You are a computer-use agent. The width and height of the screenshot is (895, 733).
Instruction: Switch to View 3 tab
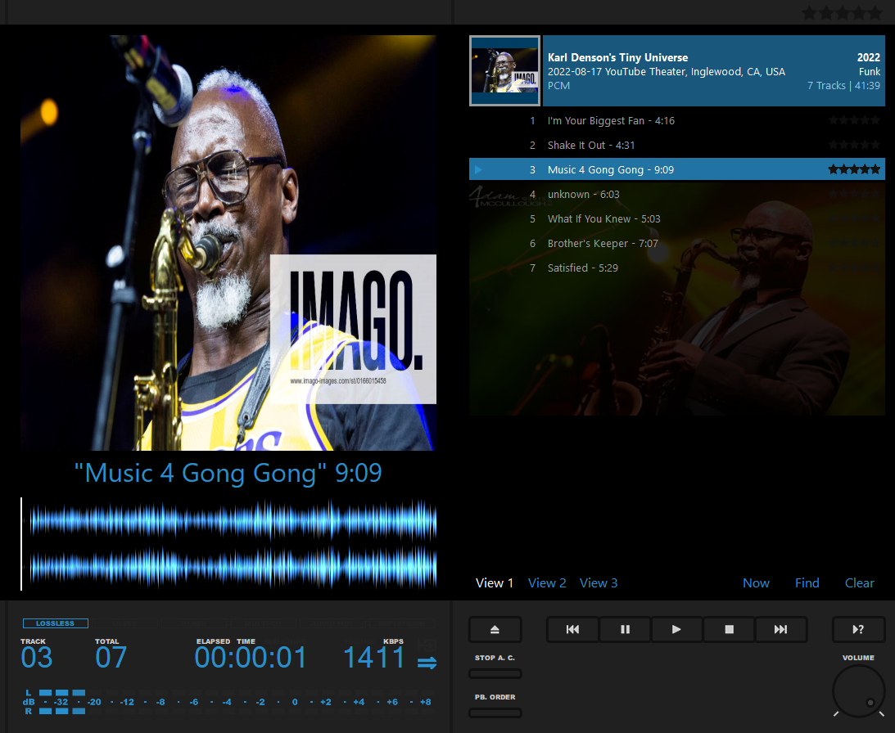(x=599, y=583)
